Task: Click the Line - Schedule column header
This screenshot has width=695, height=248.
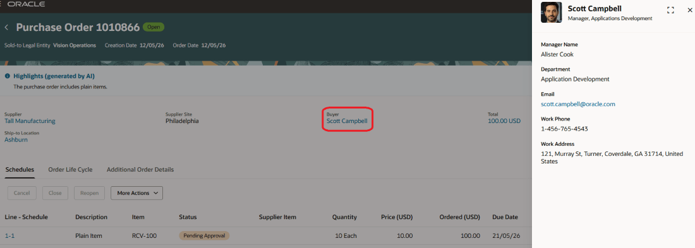Action: 26,218
